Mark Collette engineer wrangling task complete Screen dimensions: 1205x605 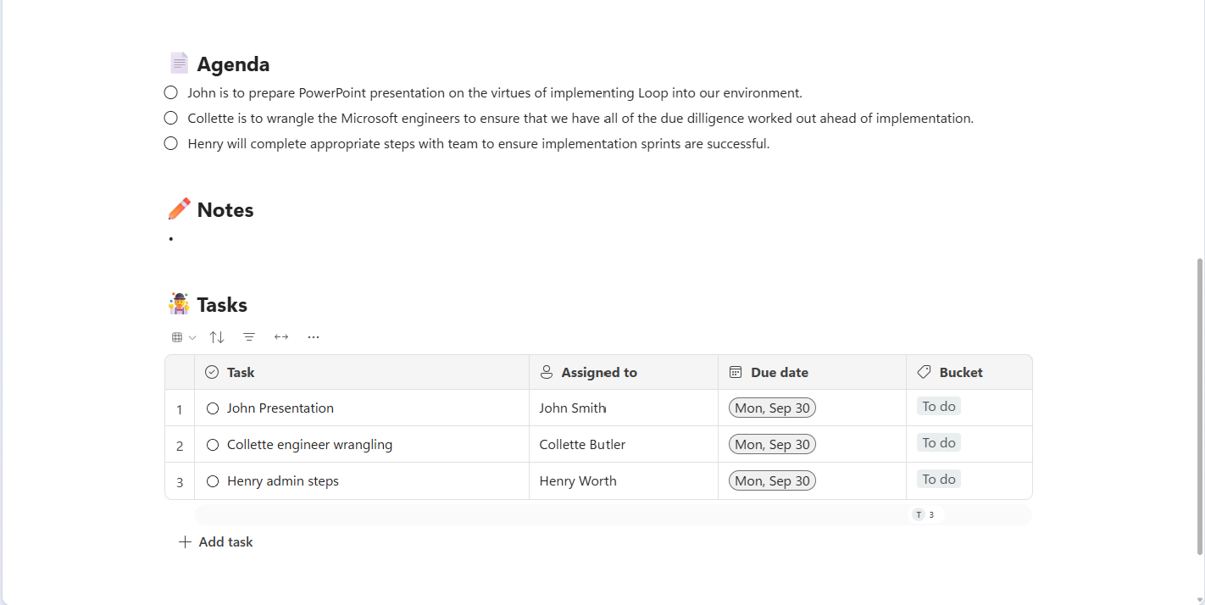tap(213, 445)
